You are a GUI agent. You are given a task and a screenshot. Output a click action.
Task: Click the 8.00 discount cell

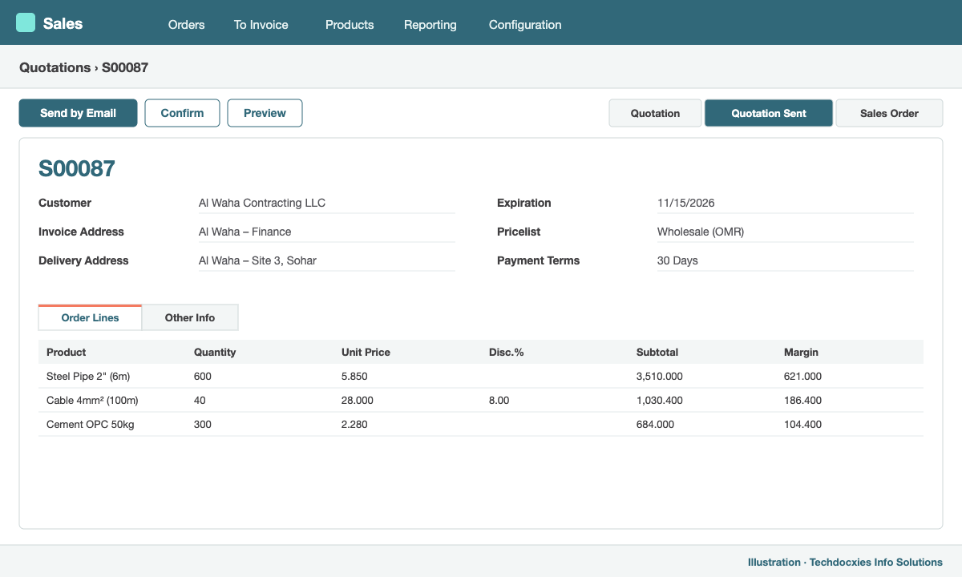499,400
